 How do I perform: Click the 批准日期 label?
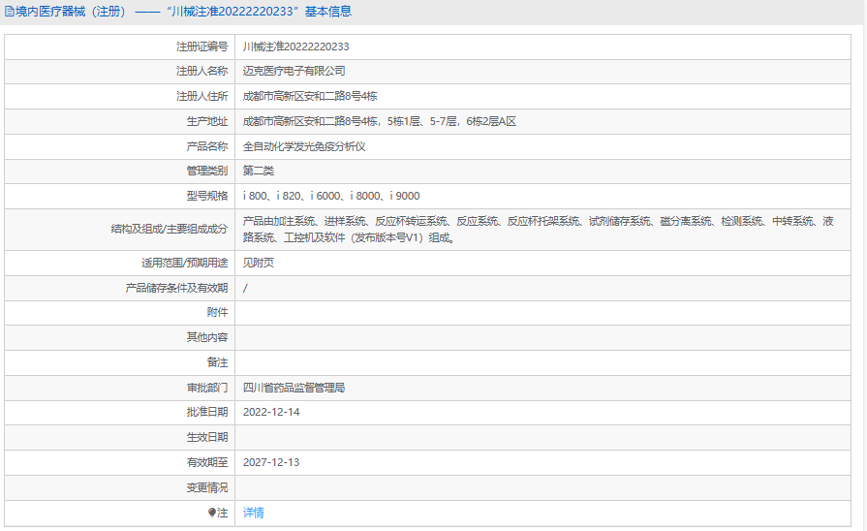point(206,412)
